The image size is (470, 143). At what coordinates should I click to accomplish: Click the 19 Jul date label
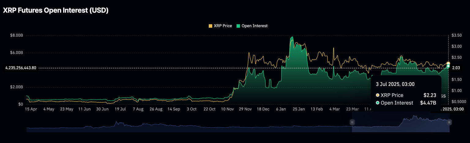pos(121,109)
